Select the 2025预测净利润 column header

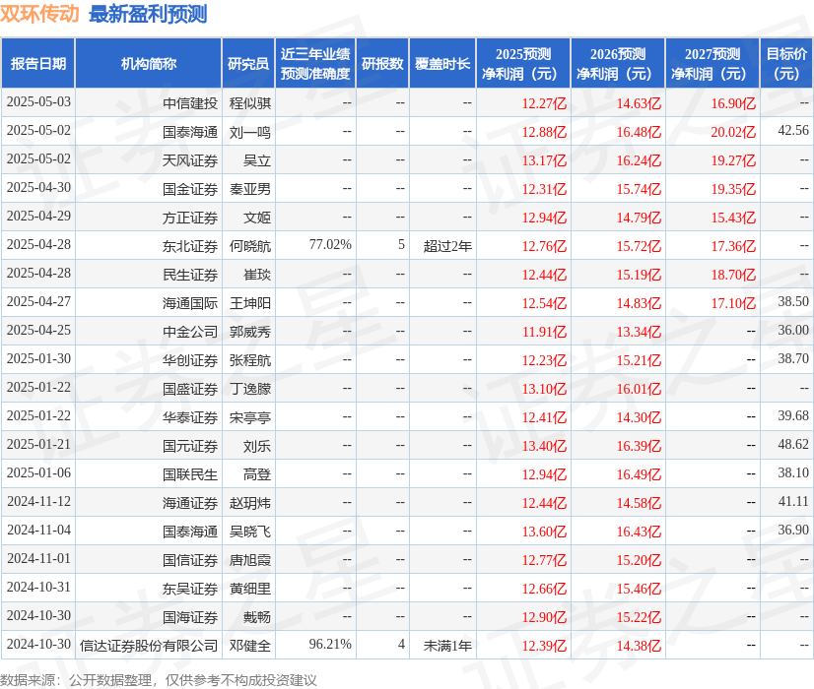tap(523, 63)
